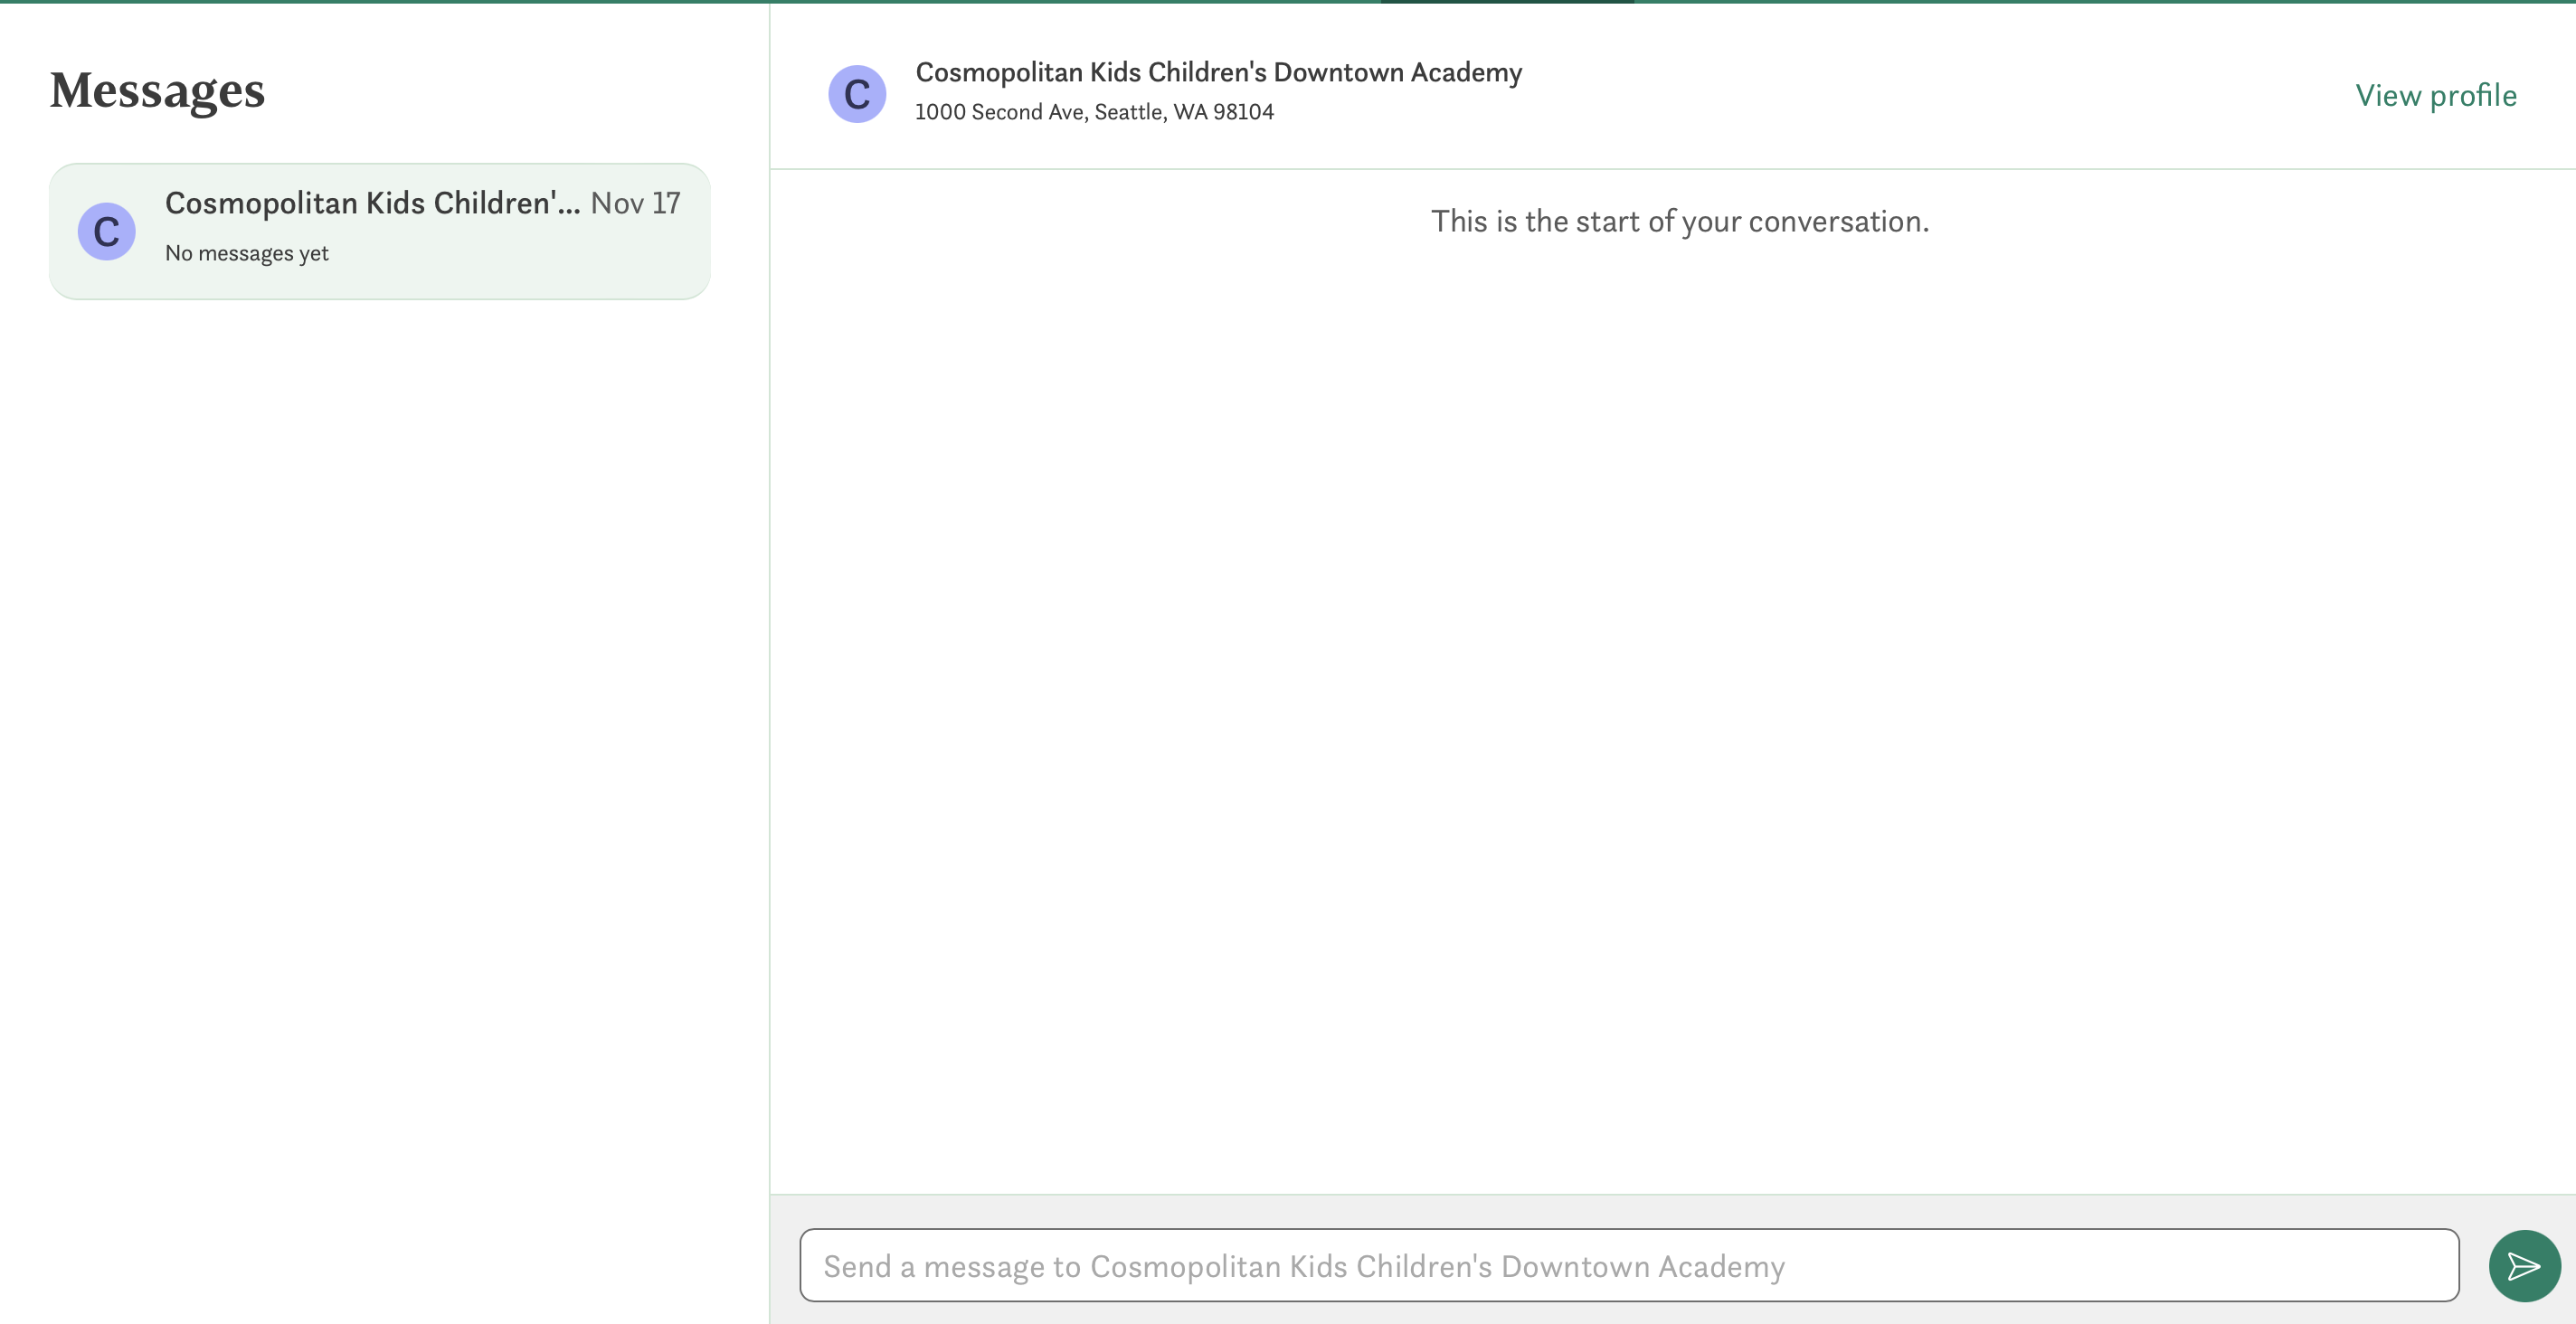Click the placeholder text in message box
The height and width of the screenshot is (1324, 2576).
click(1303, 1266)
